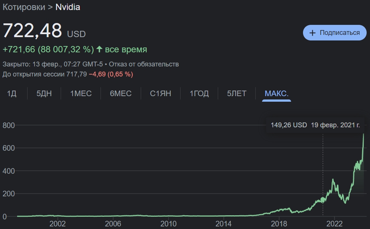Select the МАКС. range tab

[x=277, y=94]
